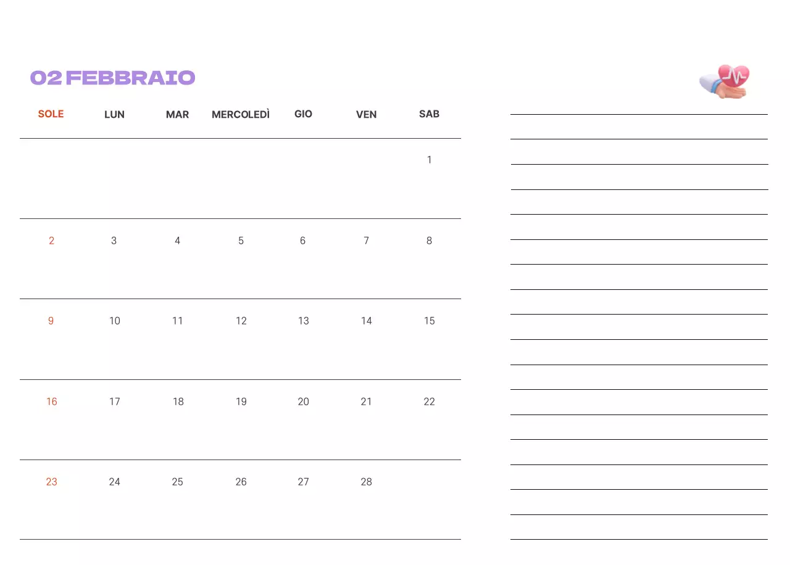Click date 26 in the calendar

point(241,482)
